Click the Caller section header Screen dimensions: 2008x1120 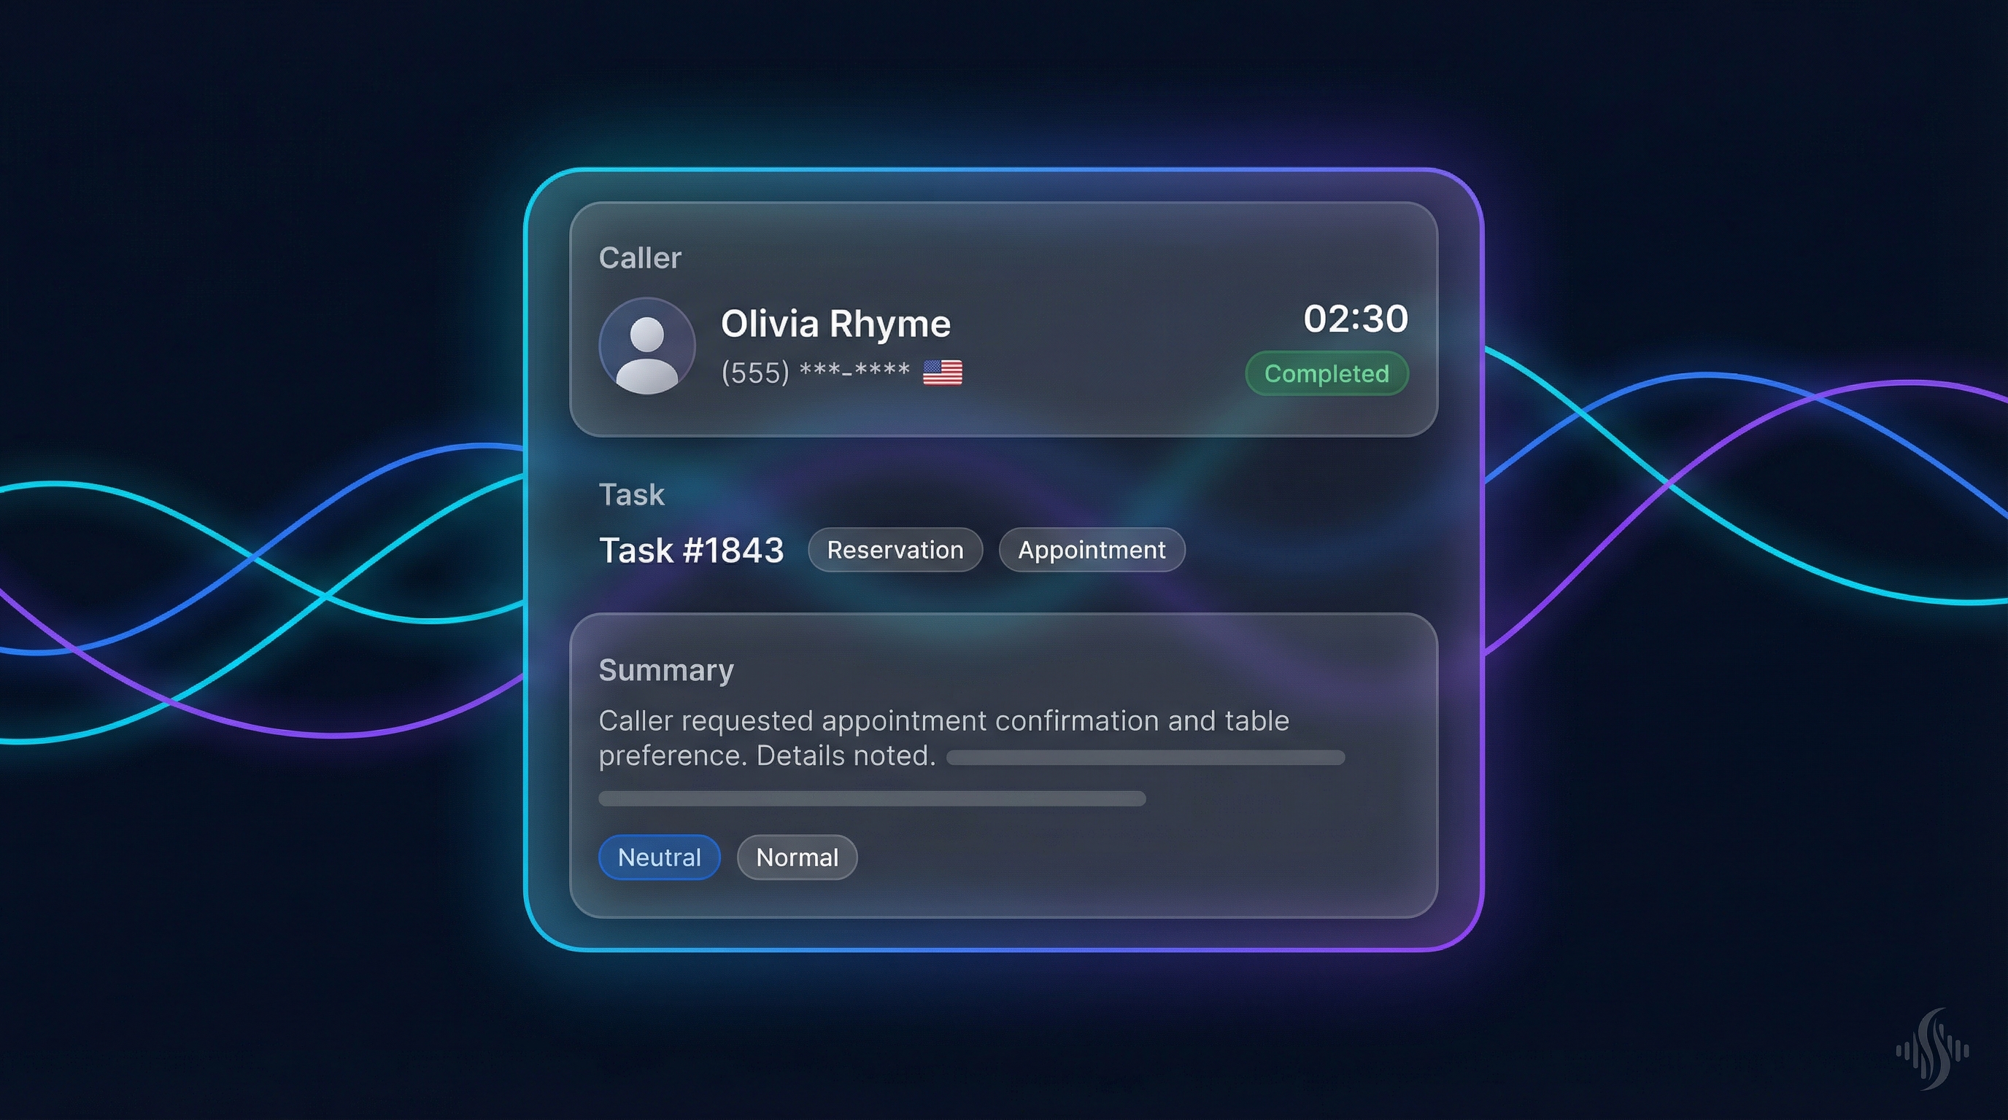click(x=640, y=257)
